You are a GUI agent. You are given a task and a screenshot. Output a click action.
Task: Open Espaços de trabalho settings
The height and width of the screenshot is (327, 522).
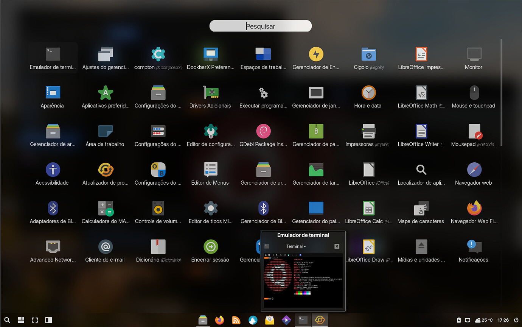[263, 58]
